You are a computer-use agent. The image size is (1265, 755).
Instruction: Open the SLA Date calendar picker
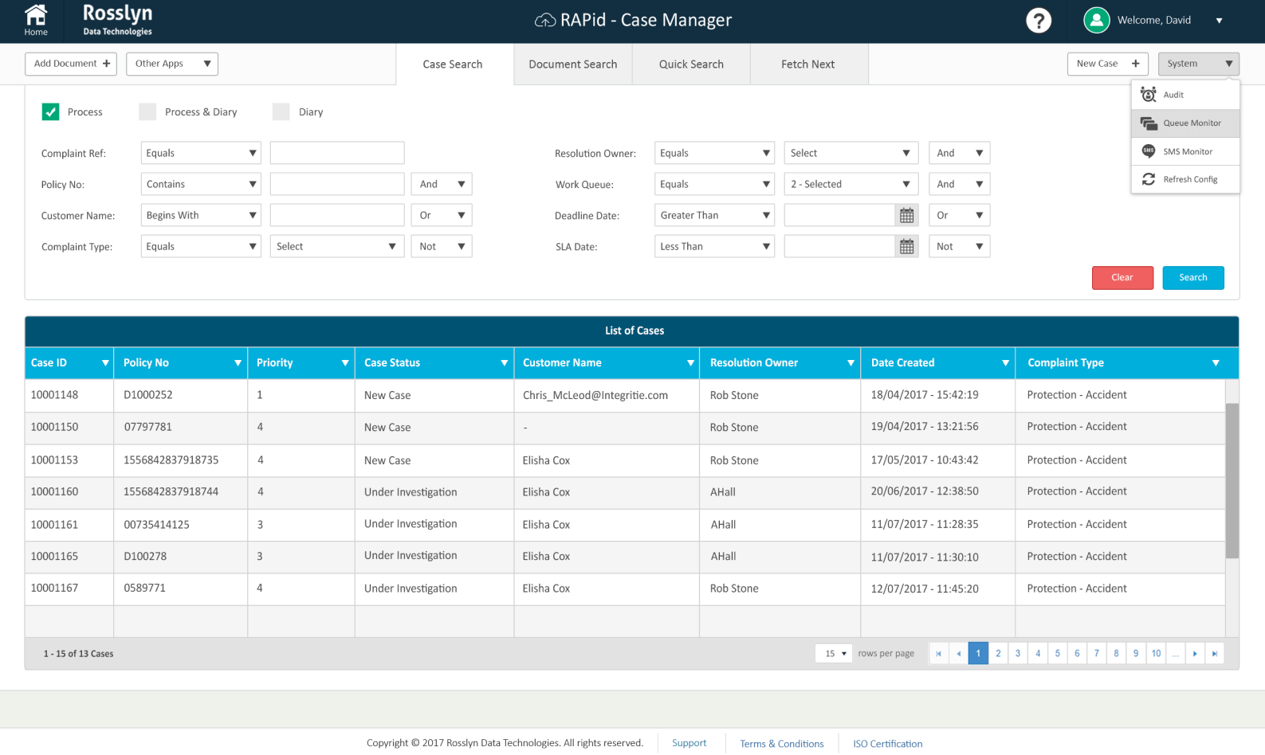(906, 247)
